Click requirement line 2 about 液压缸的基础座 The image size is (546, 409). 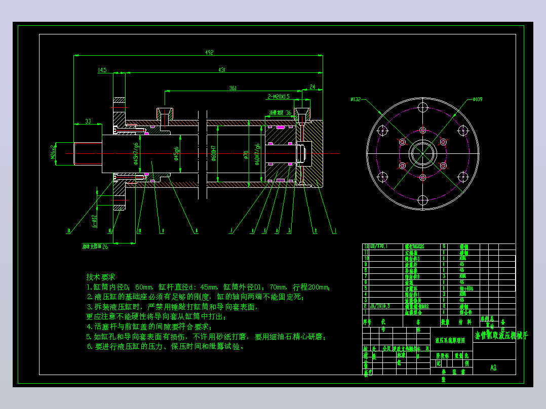(x=196, y=297)
